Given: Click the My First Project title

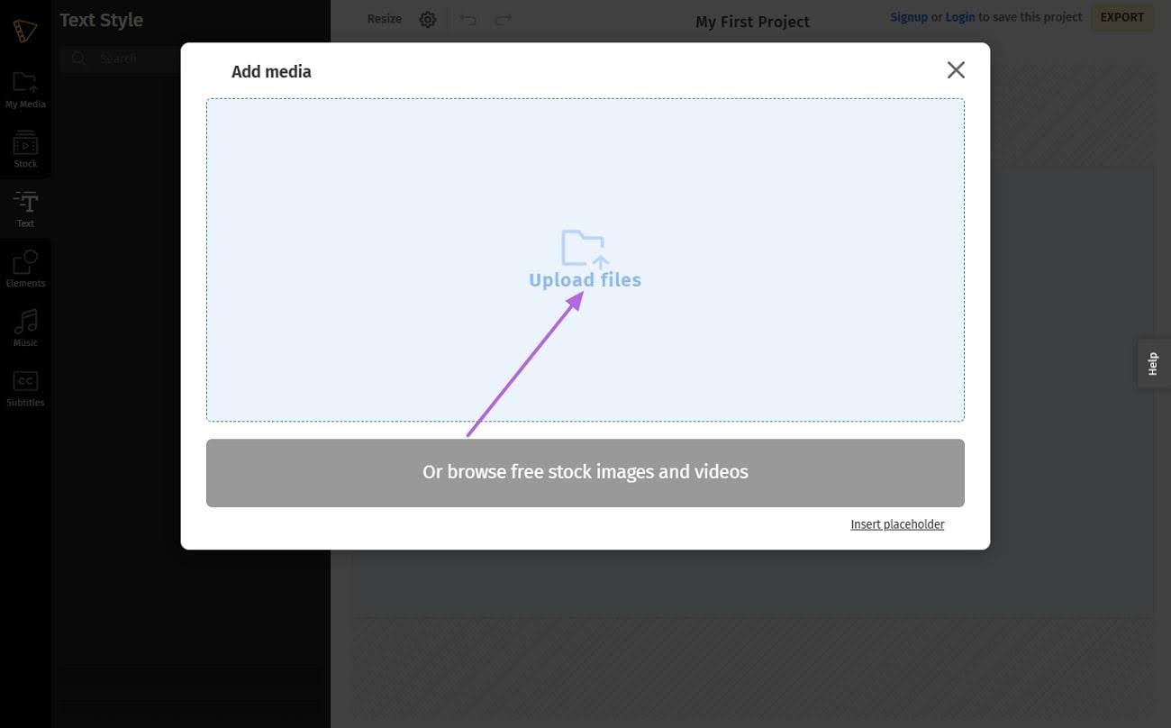Looking at the screenshot, I should pyautogui.click(x=752, y=22).
